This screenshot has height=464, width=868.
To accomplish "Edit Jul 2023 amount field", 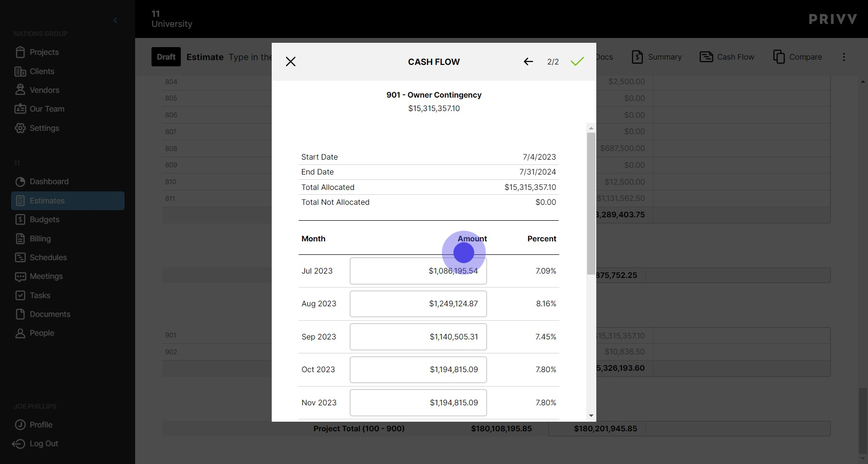I will 418,271.
